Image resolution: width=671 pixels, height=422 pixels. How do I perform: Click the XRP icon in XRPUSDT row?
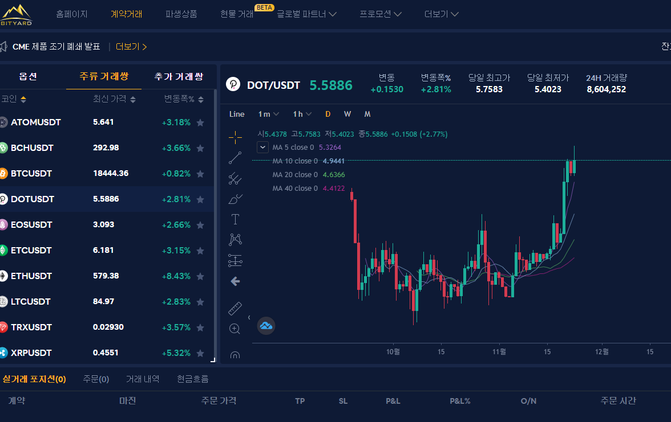pyautogui.click(x=3, y=353)
